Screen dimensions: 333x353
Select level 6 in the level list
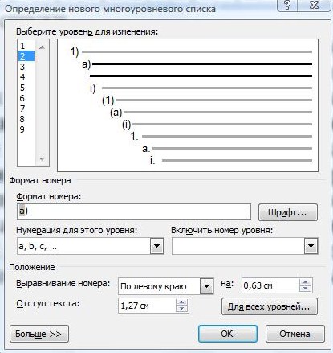26,98
